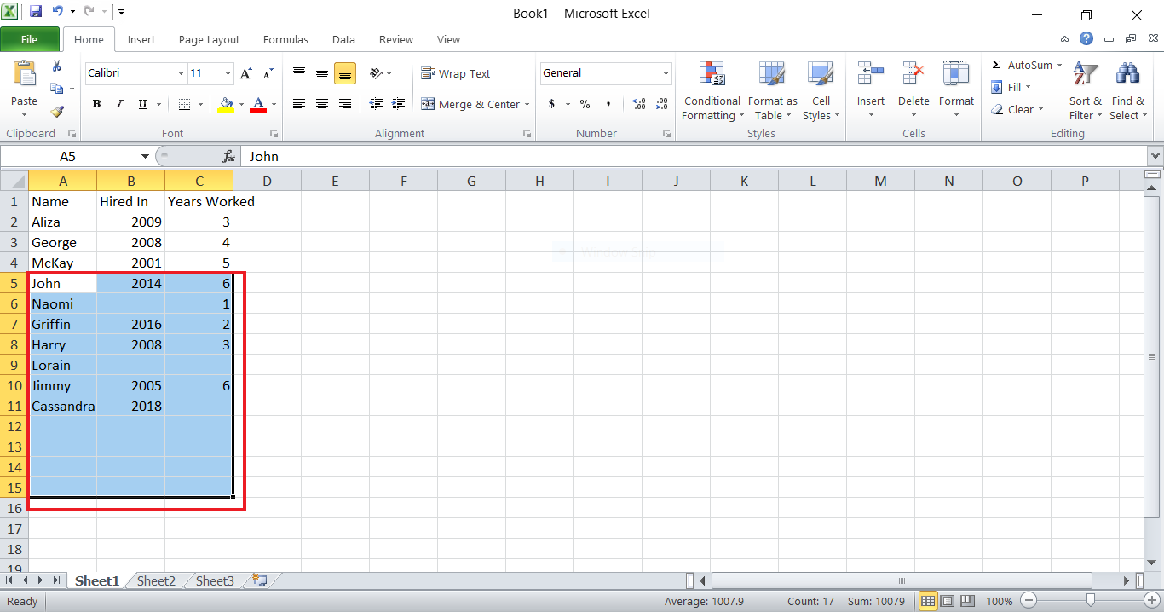The height and width of the screenshot is (612, 1164).
Task: Click the Insert Cells icon
Action: pos(870,73)
